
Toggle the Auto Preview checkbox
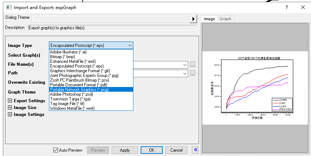pyautogui.click(x=55, y=150)
